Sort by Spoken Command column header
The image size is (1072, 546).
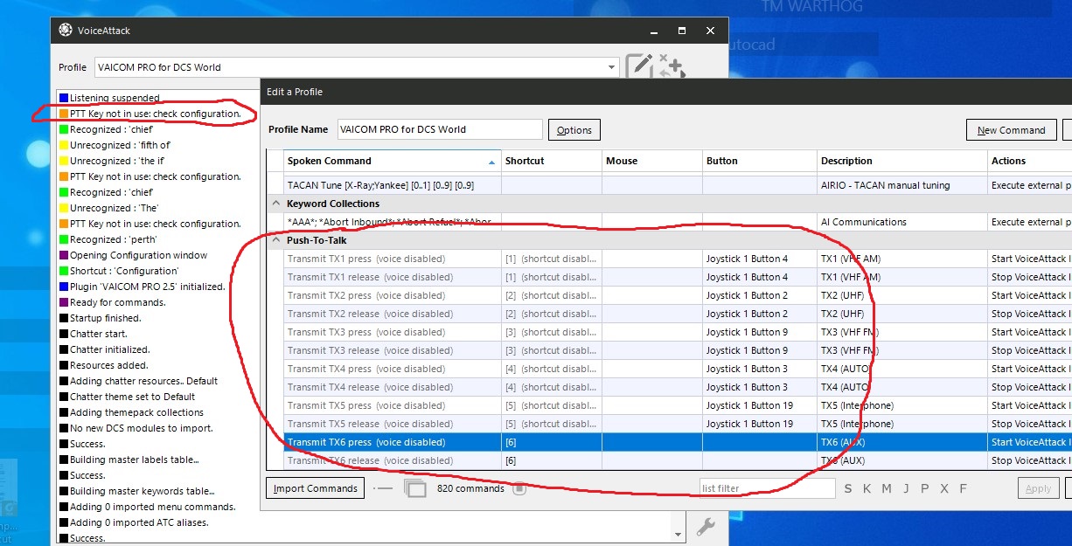392,161
